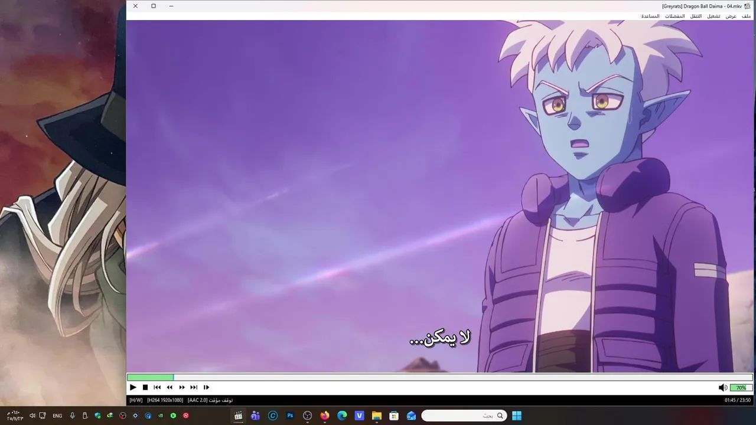This screenshot has height=425, width=756.
Task: Open the عرض (View) menu
Action: coord(731,16)
